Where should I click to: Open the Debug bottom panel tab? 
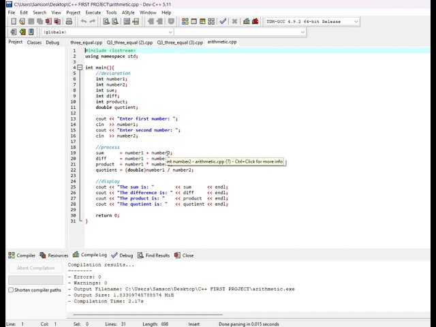pyautogui.click(x=122, y=255)
